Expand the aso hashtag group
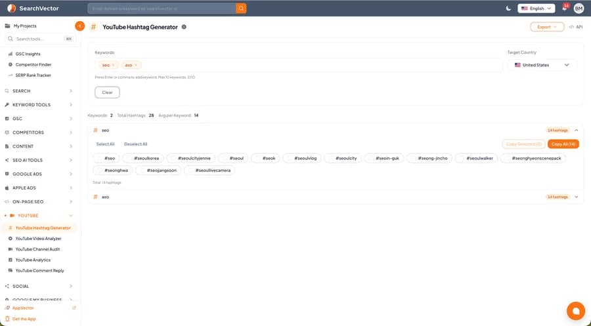The width and height of the screenshot is (591, 326). (577, 197)
